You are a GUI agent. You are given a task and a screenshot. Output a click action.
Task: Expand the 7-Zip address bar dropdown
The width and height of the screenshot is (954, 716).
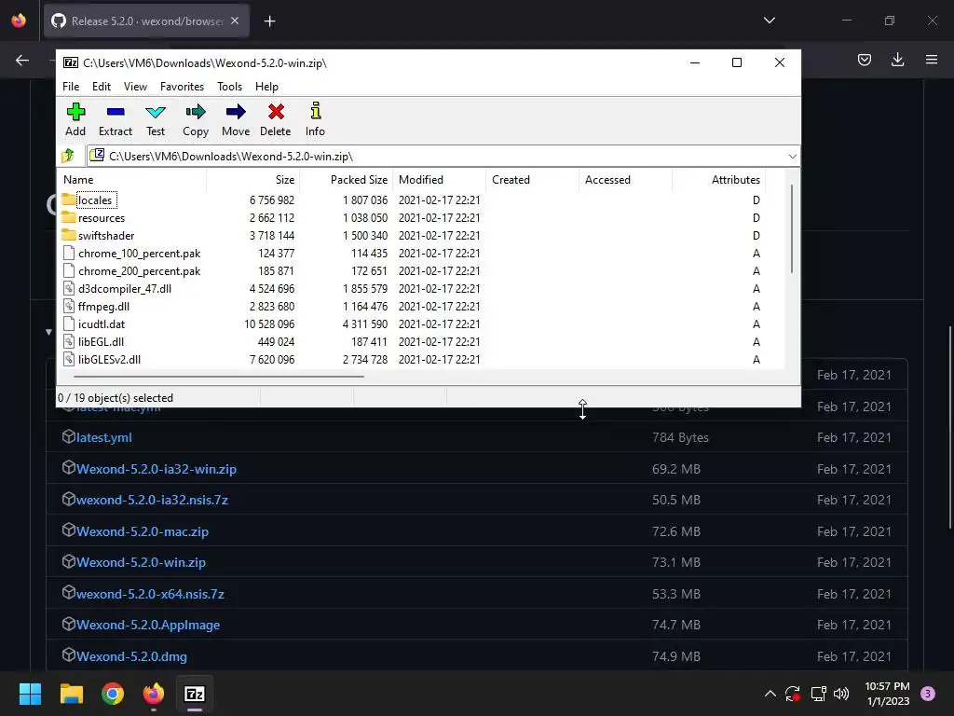792,157
